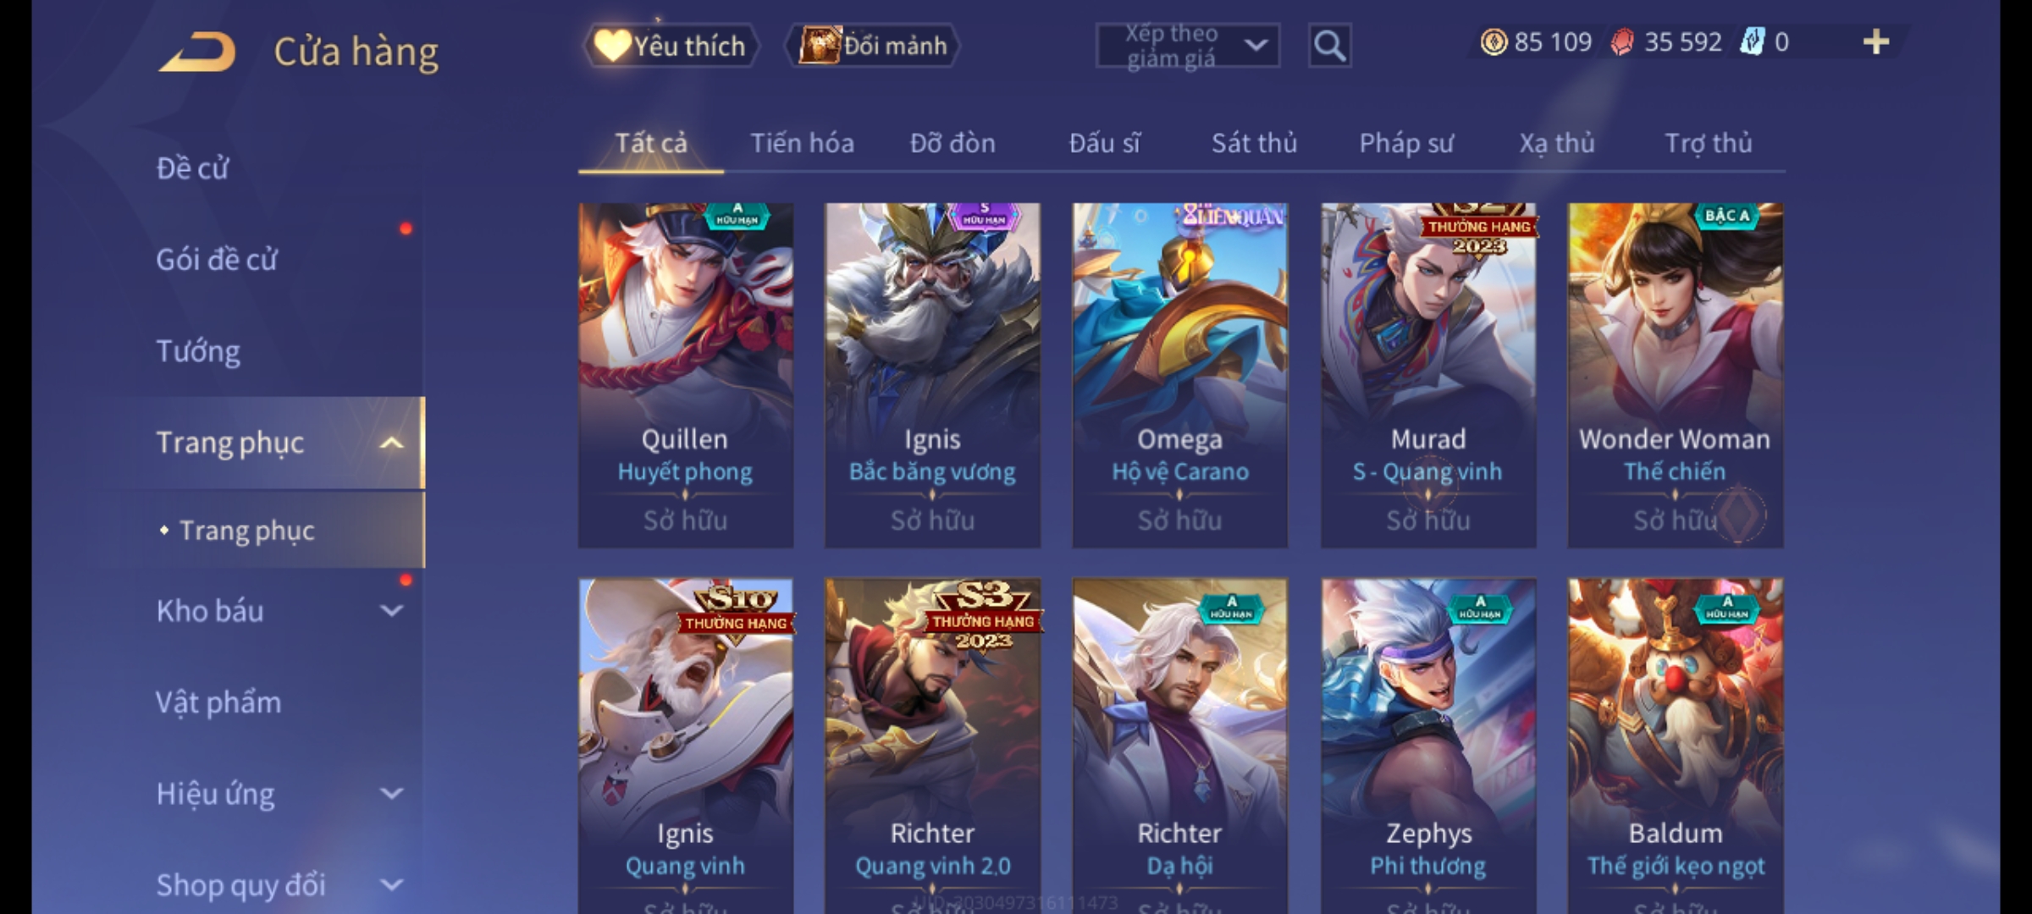Click the gold coin balance icon
The width and height of the screenshot is (2032, 914).
1494,42
